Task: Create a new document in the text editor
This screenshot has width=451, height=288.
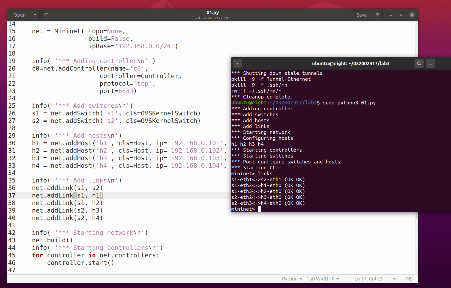Action: pos(46,15)
